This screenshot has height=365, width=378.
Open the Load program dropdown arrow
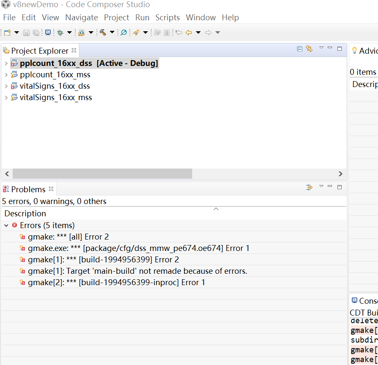91,33
